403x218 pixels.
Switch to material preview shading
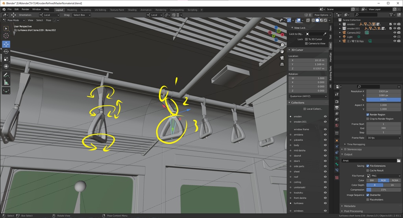(x=321, y=20)
